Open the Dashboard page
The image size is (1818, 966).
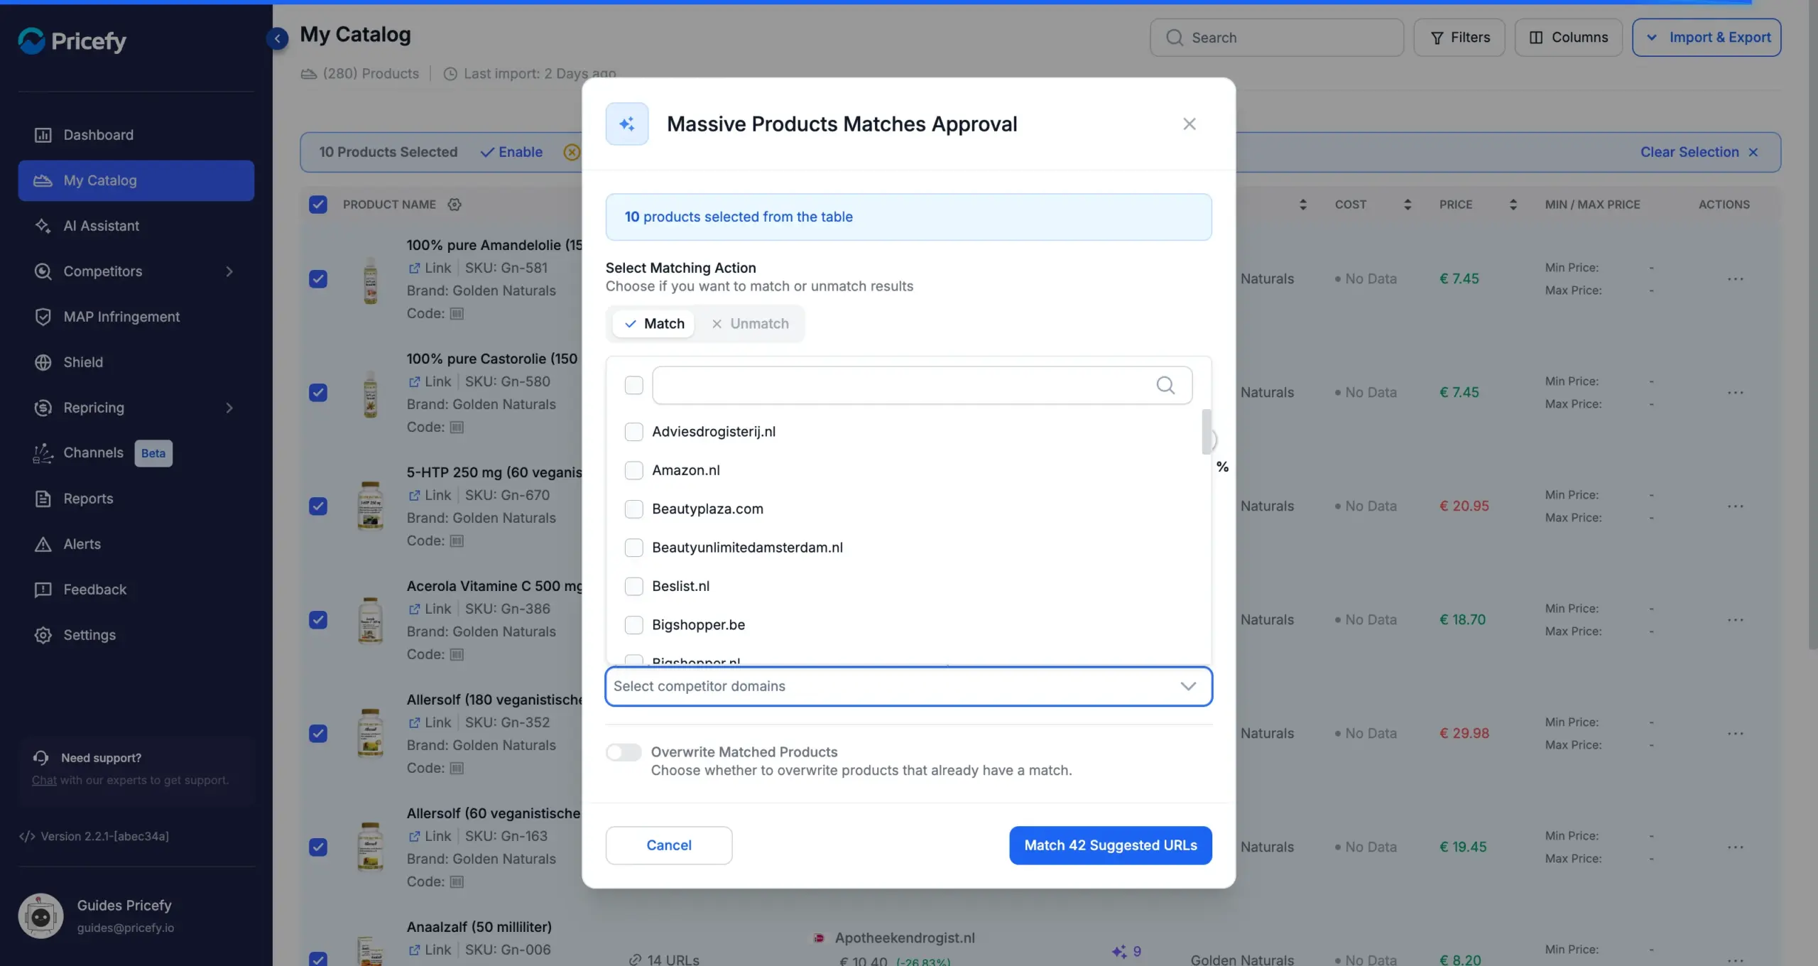coord(136,135)
